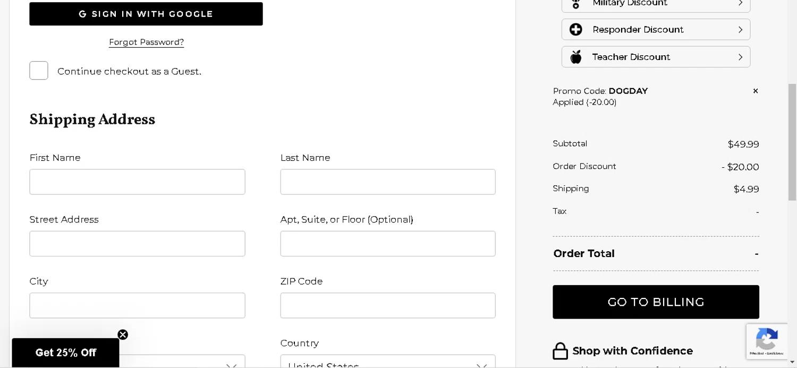Click the page vertical scrollbar
The height and width of the screenshot is (368, 797).
792,142
